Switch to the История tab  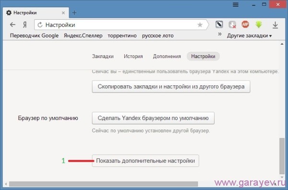point(133,56)
